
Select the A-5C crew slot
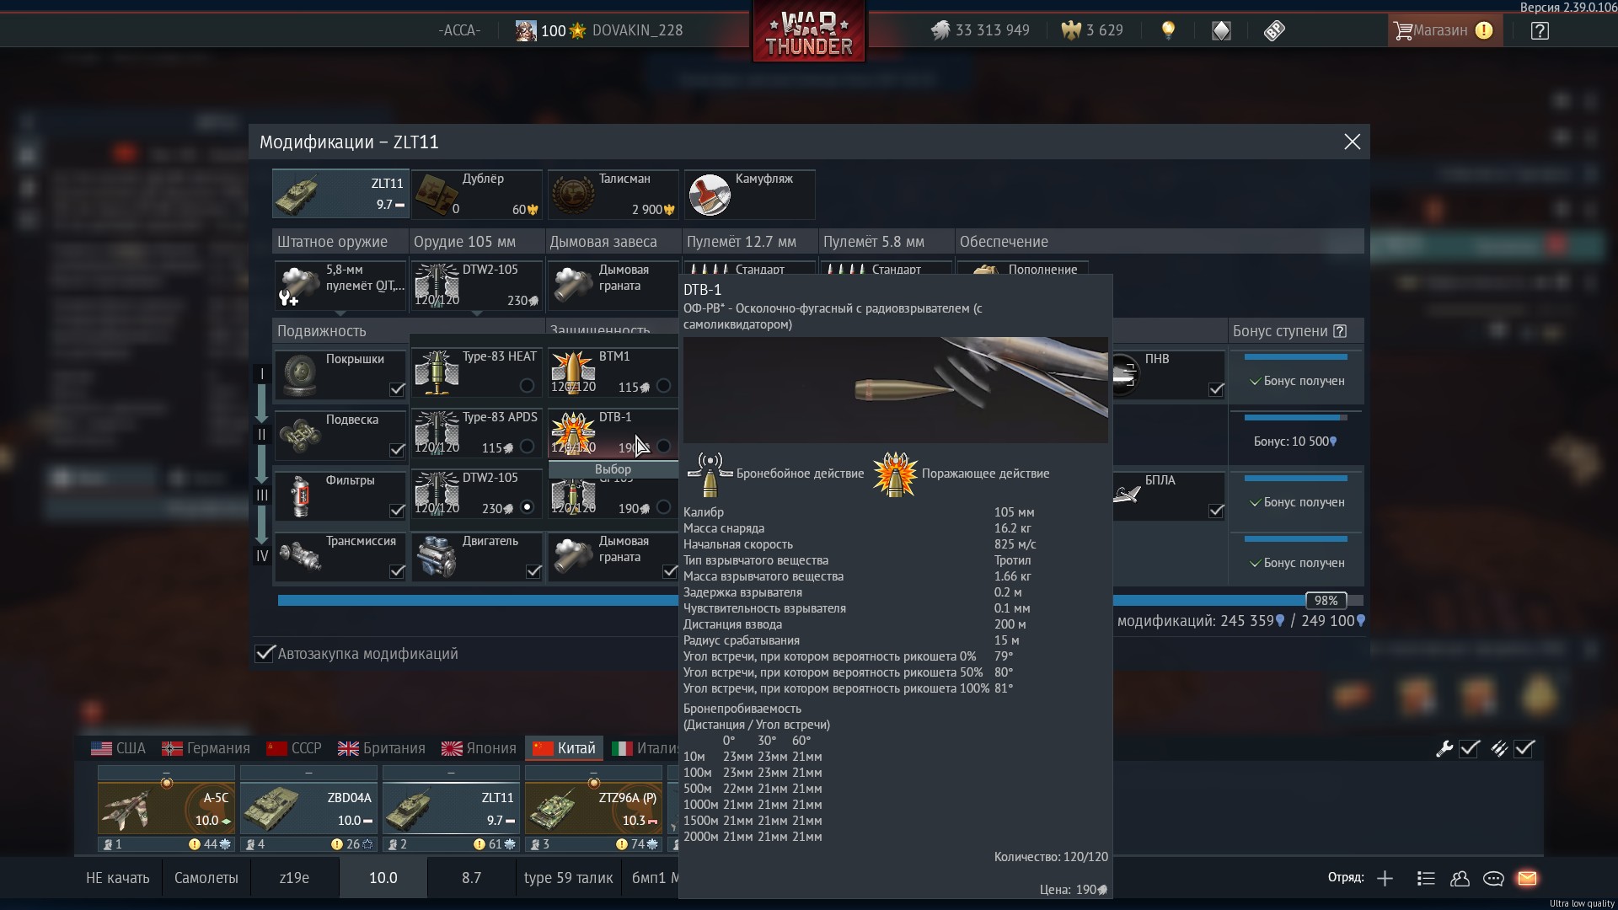[166, 809]
